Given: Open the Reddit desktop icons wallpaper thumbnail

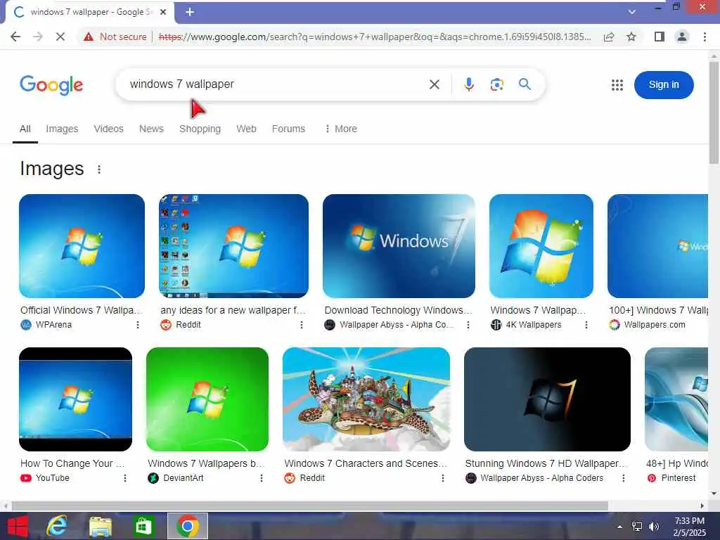Looking at the screenshot, I should 233,245.
